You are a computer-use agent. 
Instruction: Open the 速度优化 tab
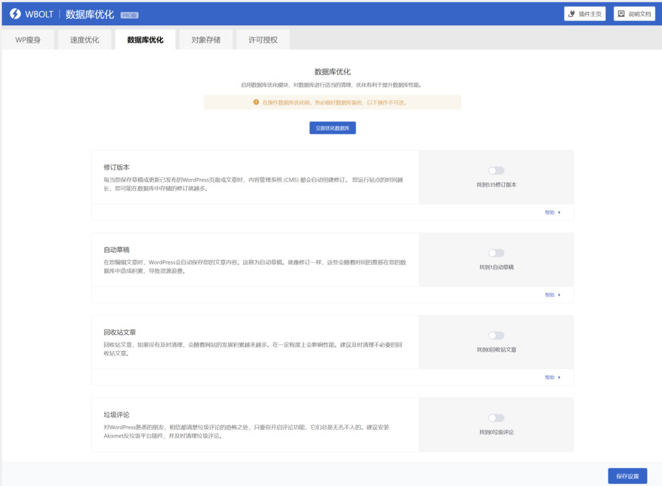[x=85, y=40]
